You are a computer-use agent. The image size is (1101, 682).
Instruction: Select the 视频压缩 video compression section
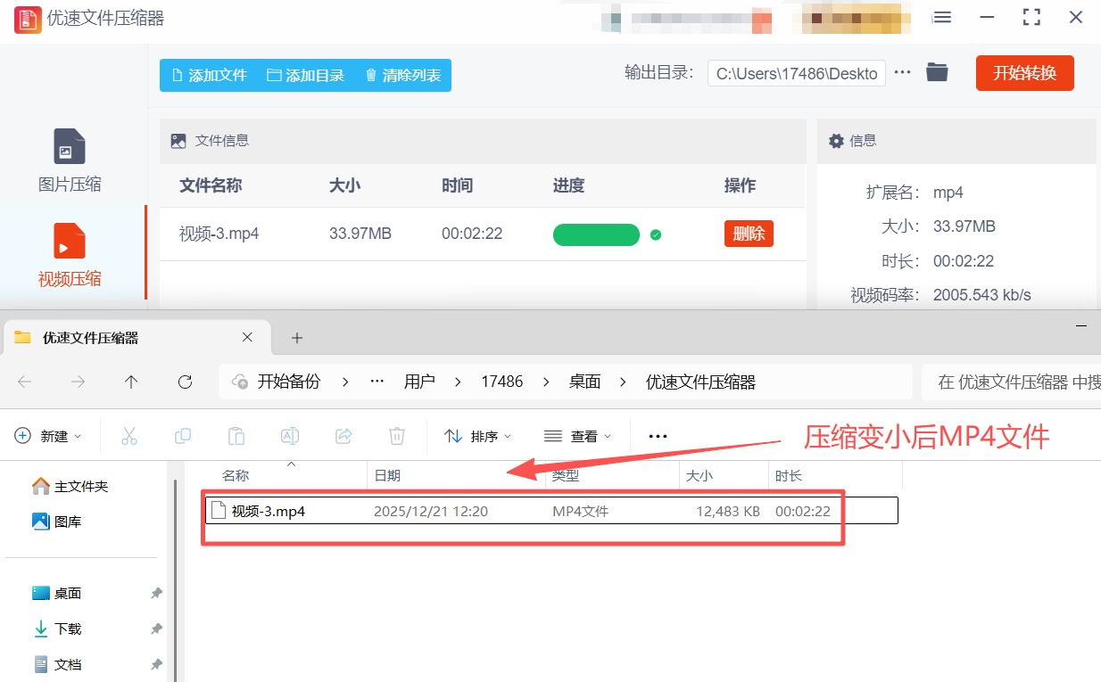pos(70,255)
